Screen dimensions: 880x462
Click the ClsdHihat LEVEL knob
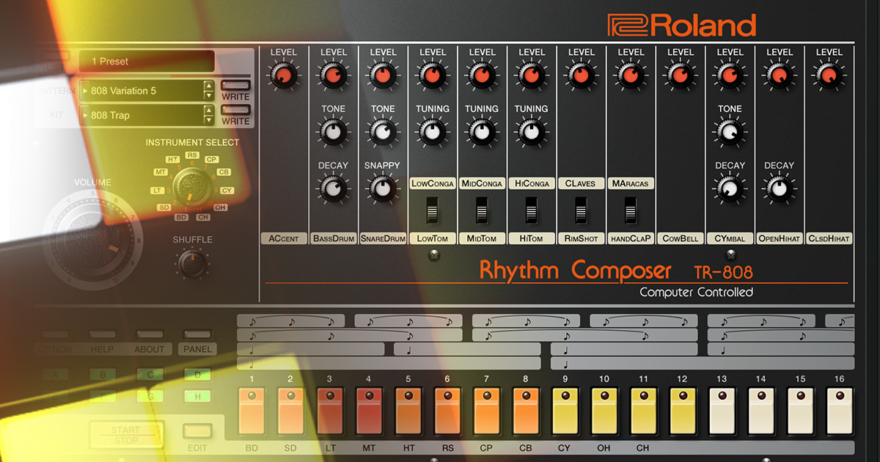(829, 75)
